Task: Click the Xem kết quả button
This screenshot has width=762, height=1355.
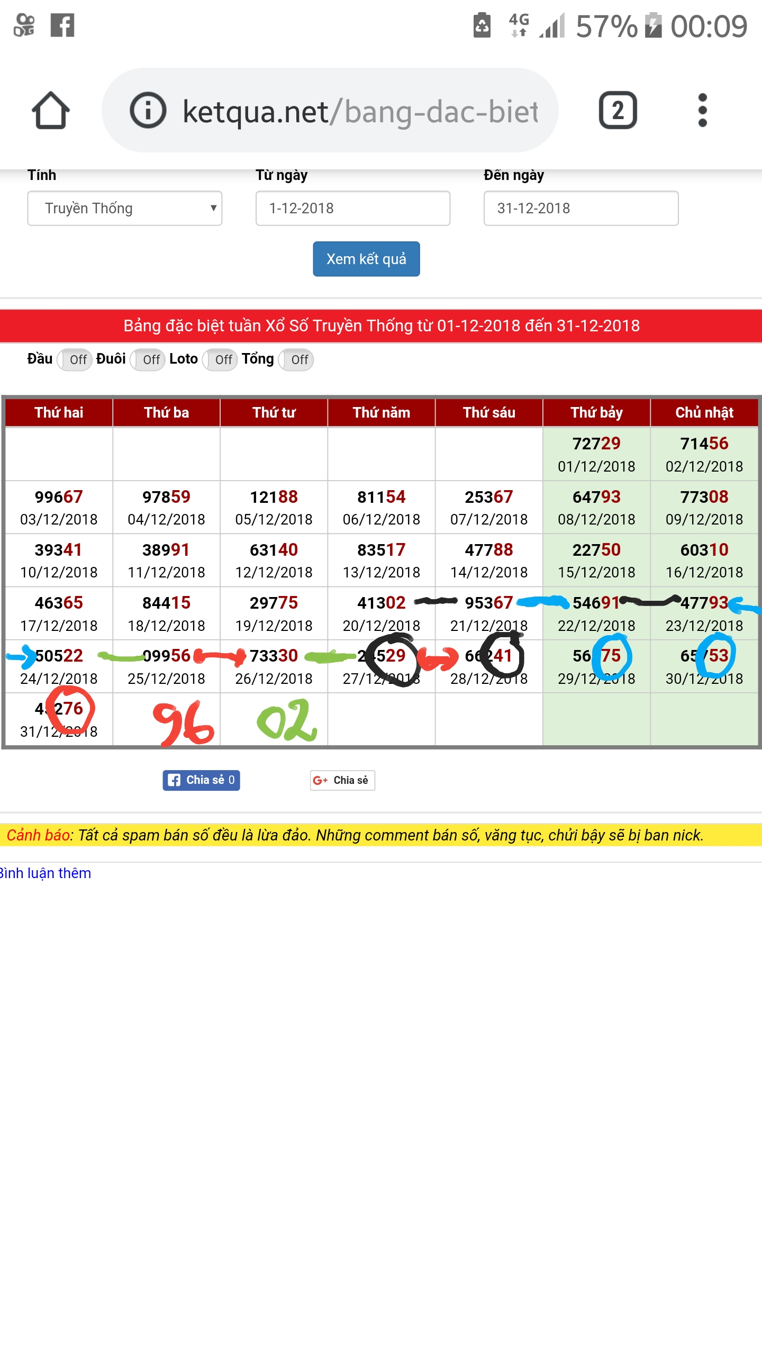Action: 366,259
